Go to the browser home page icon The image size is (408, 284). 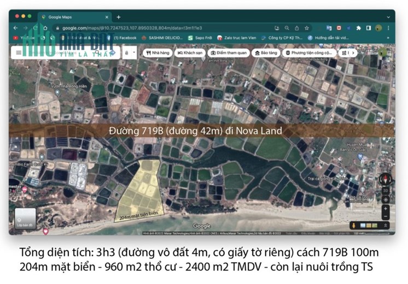pos(45,28)
